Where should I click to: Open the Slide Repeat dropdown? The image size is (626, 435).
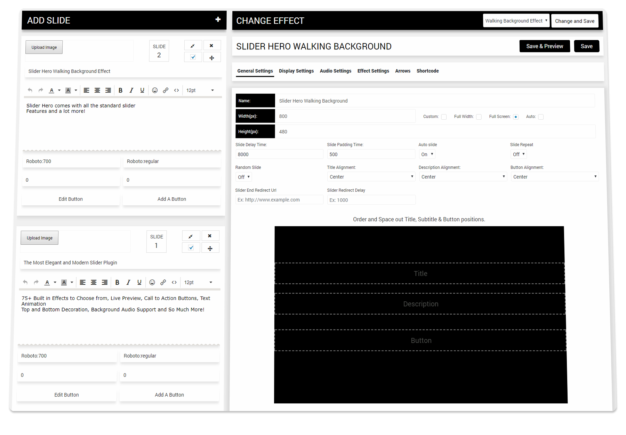tap(519, 154)
